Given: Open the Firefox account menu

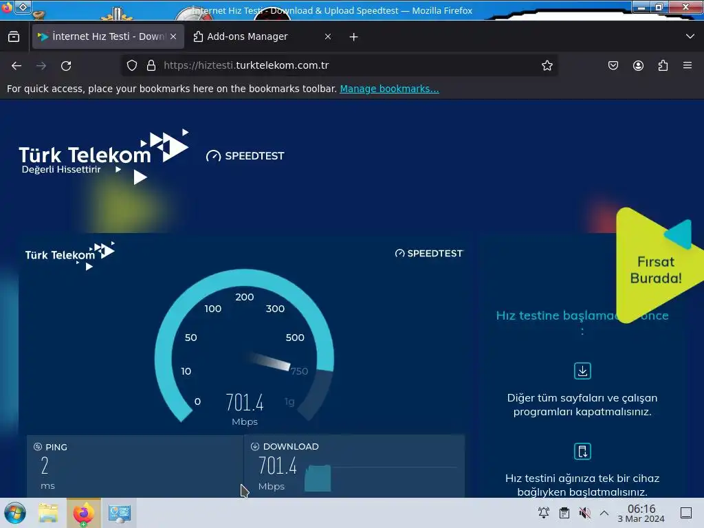Looking at the screenshot, I should coord(638,65).
